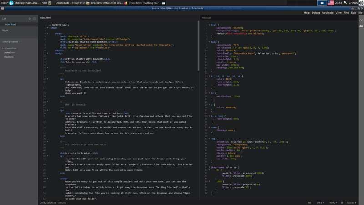Viewport: 364px width, 205px height.
Task: Click the 'Projects in Brackets' h3 line
Action: coord(79,153)
